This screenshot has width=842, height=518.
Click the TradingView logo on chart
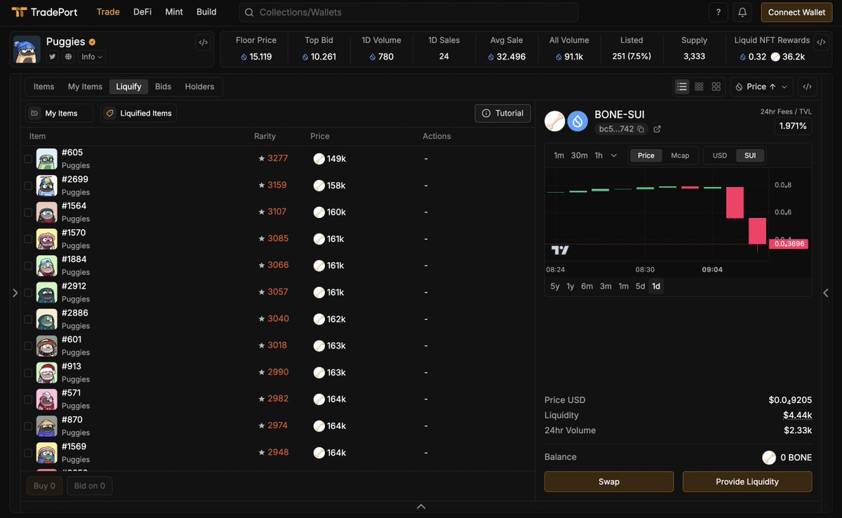(560, 250)
